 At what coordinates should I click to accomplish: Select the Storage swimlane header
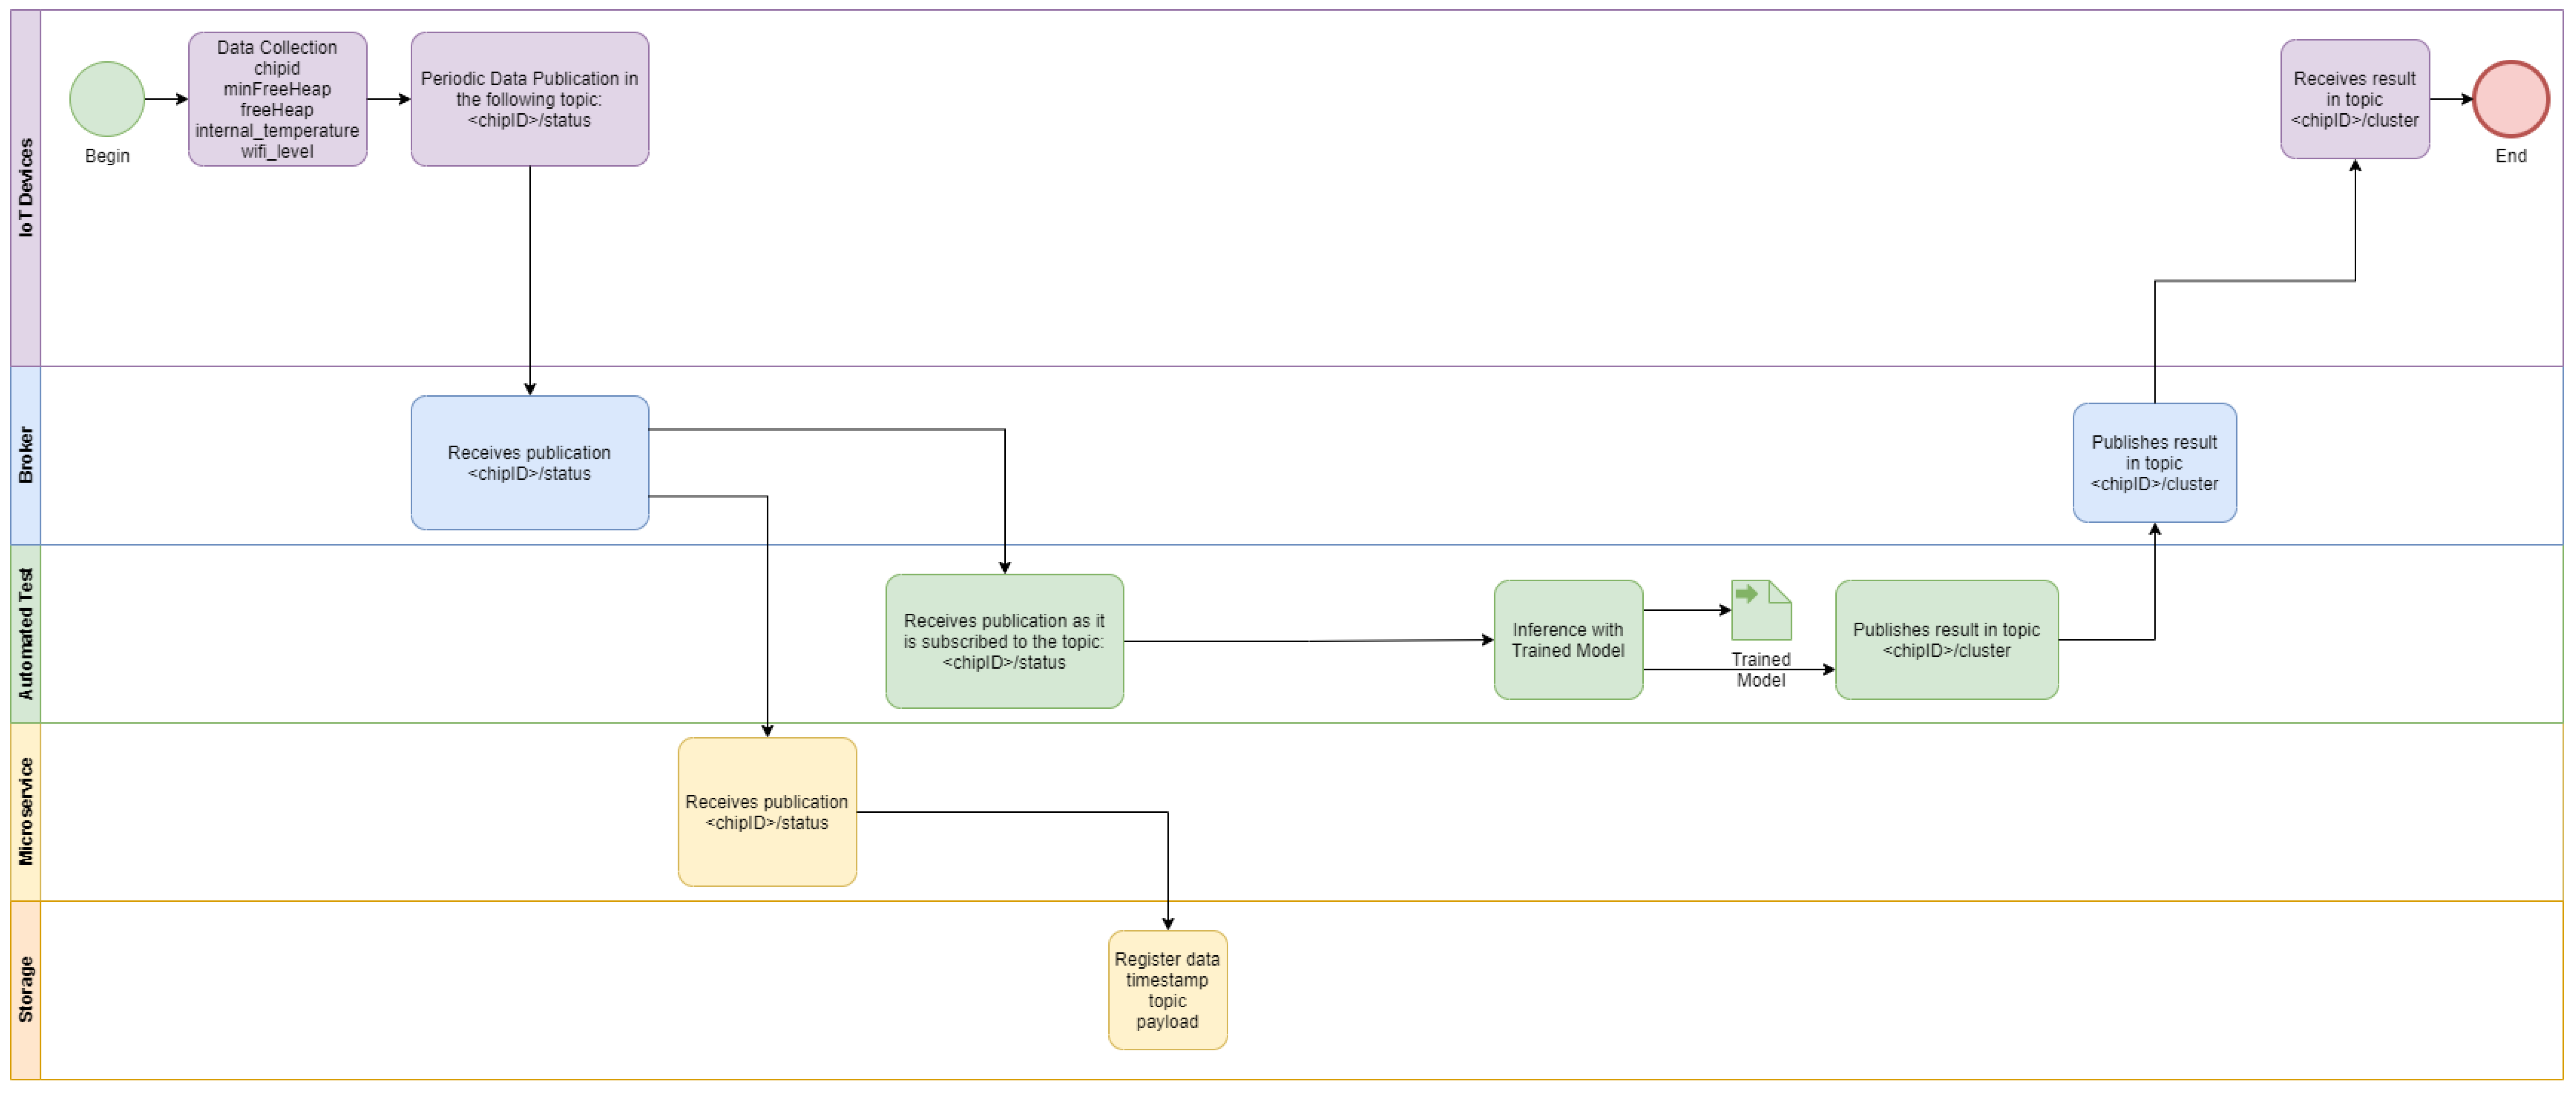(25, 990)
